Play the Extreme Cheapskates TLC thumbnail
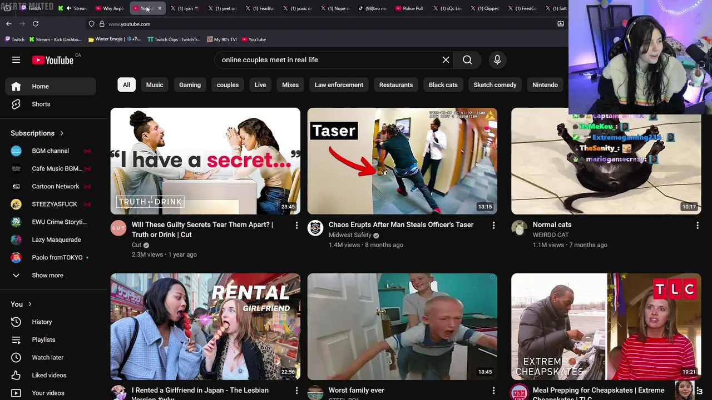 (x=606, y=327)
